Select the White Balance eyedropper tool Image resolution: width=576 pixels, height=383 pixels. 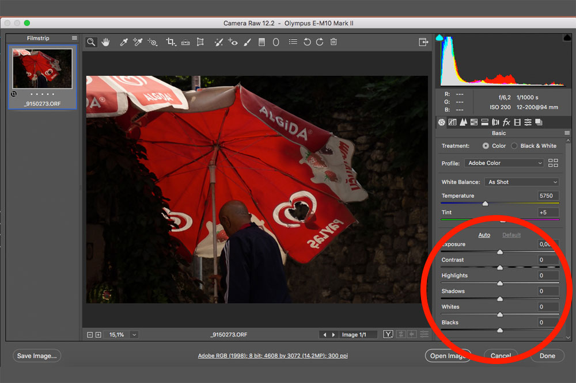pyautogui.click(x=123, y=42)
